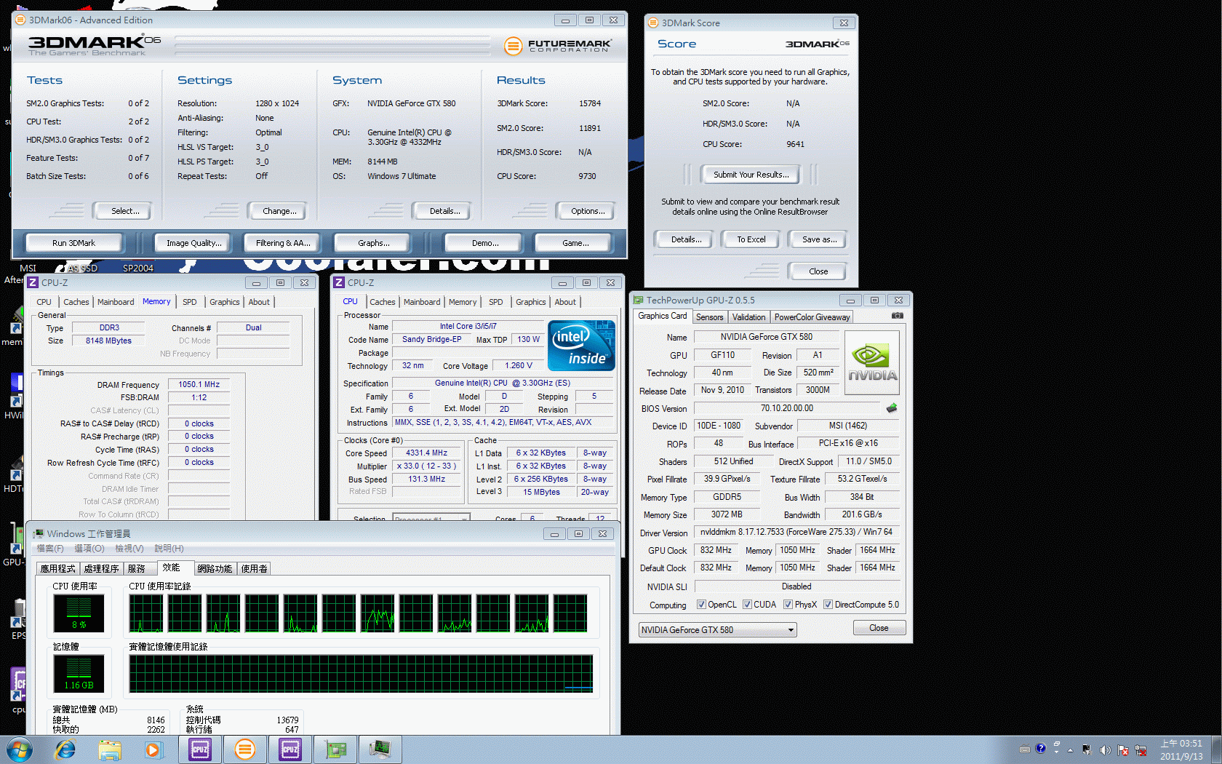
Task: Click the GPU-Z screenshot camera icon
Action: coord(897,316)
